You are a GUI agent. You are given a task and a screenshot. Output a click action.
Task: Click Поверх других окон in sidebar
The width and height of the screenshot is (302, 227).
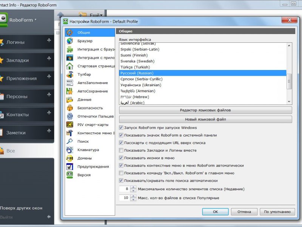point(21,208)
